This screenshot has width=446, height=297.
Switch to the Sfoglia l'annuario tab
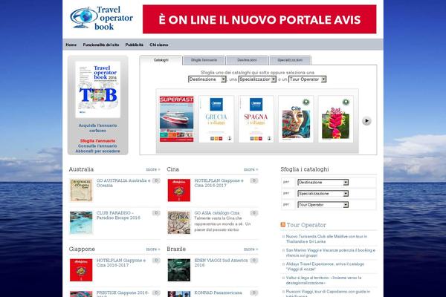point(204,60)
